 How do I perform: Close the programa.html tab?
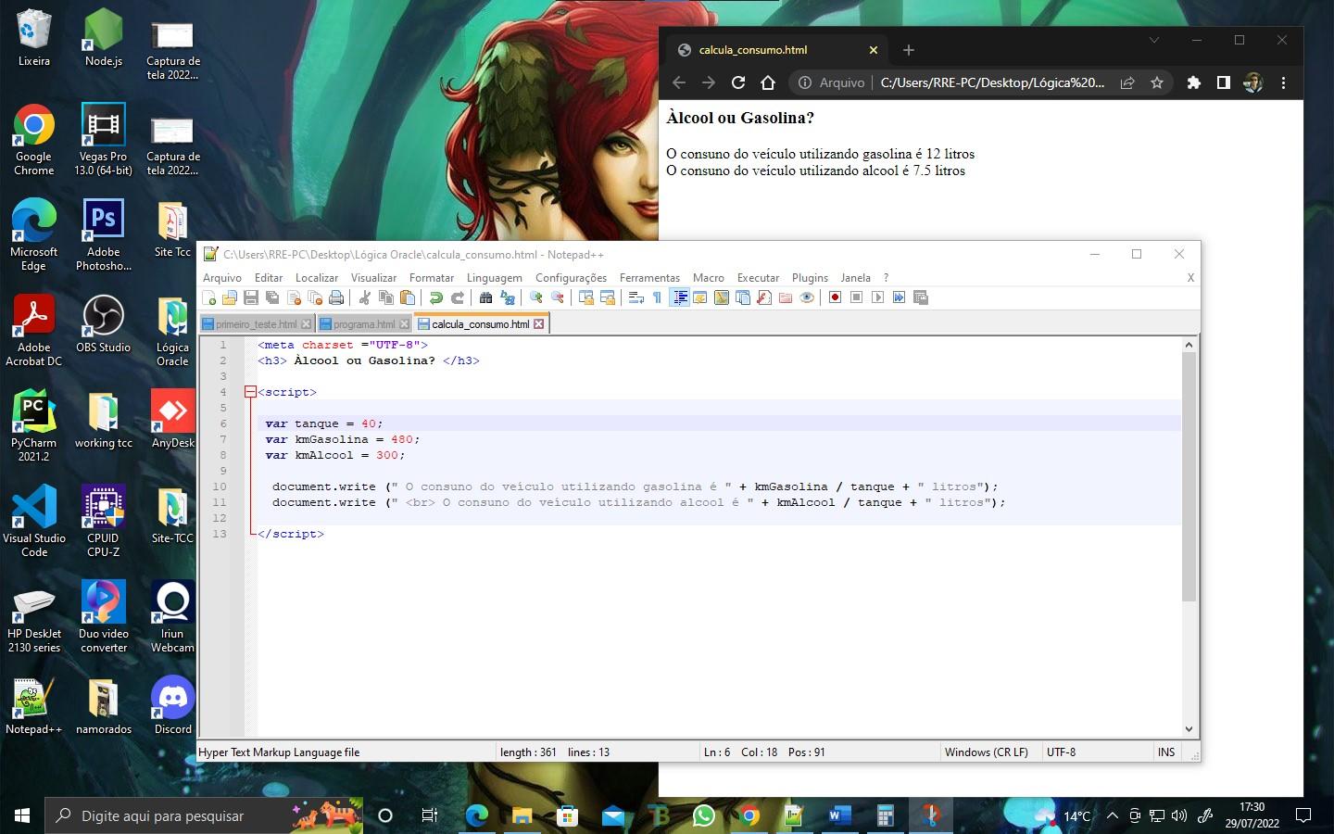click(404, 324)
